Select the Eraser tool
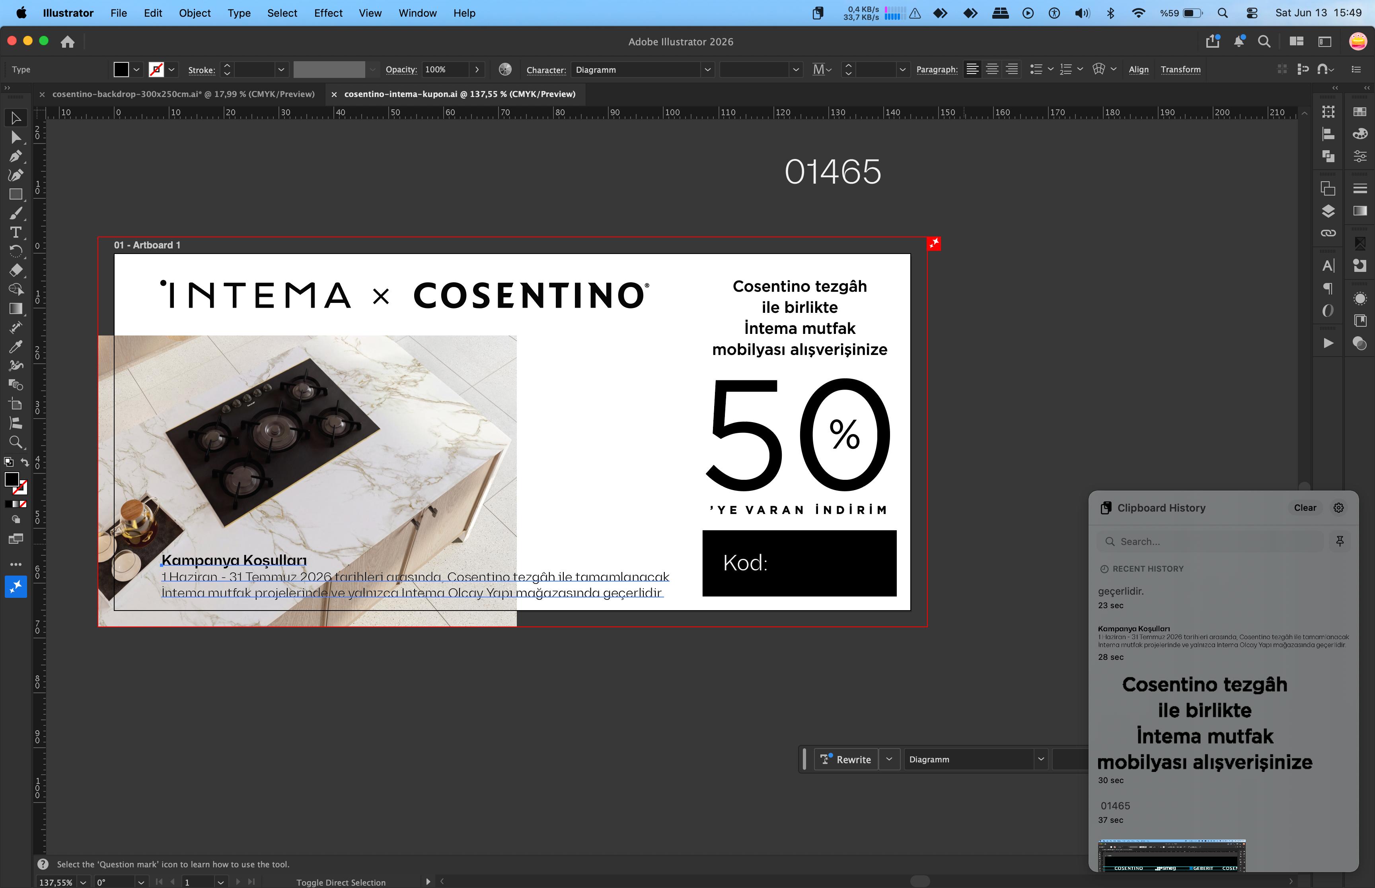 (16, 270)
